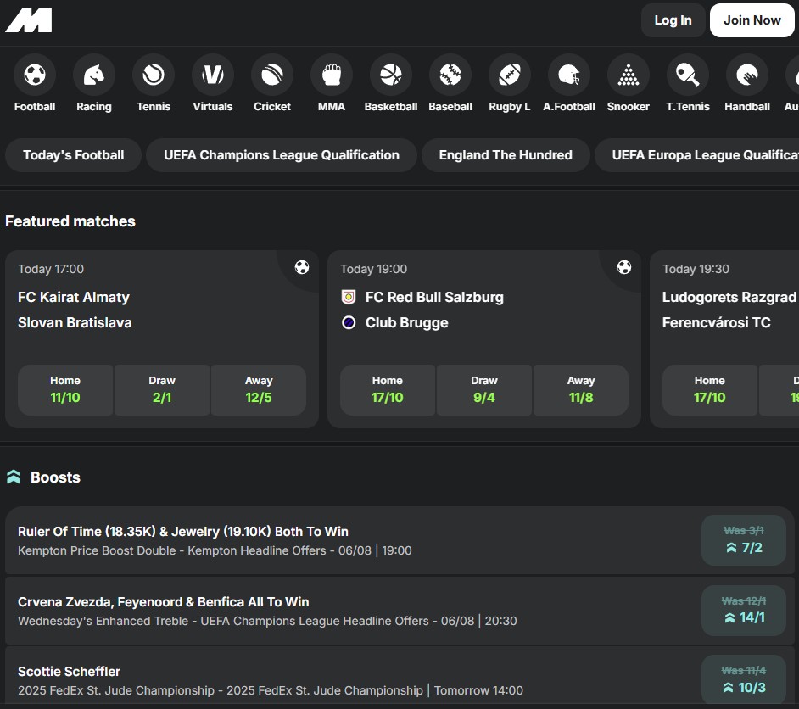
Task: Select the Basketball icon
Action: click(x=391, y=75)
